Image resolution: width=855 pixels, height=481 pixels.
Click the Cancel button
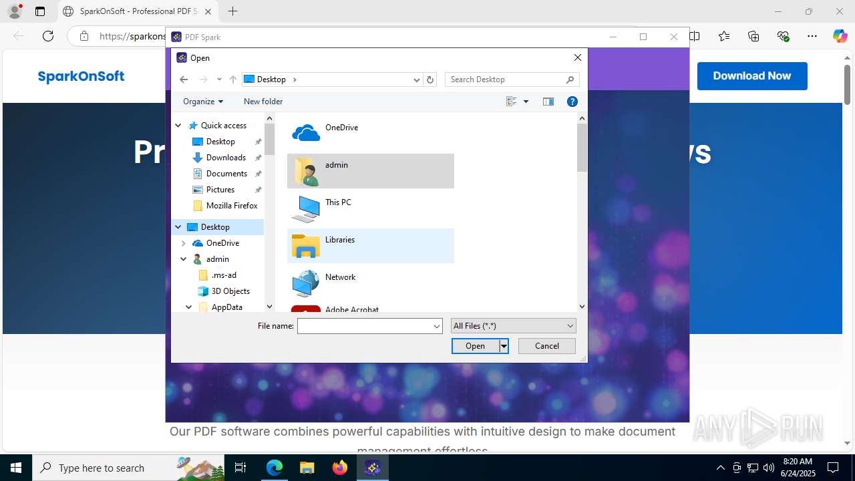pos(547,346)
